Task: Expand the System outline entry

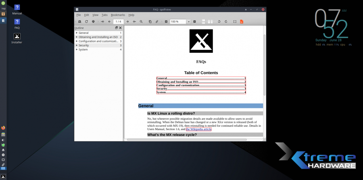Action: pos(77,50)
